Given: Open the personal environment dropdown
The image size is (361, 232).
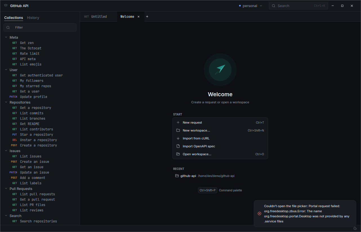Looking at the screenshot, I should 250,6.
